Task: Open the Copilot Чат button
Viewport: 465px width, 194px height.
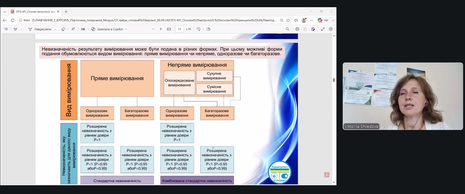Action: tap(323, 20)
